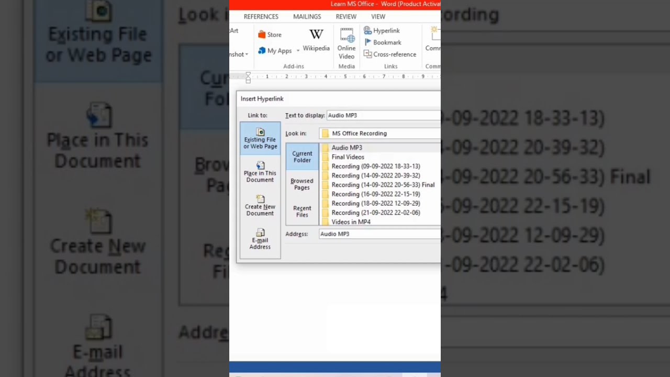This screenshot has height=377, width=670.
Task: Choose E-mail Address link type
Action: 260,239
